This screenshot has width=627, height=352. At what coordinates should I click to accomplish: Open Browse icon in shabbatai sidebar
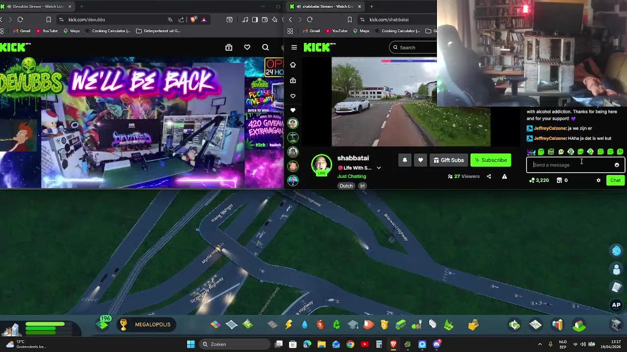tap(293, 80)
